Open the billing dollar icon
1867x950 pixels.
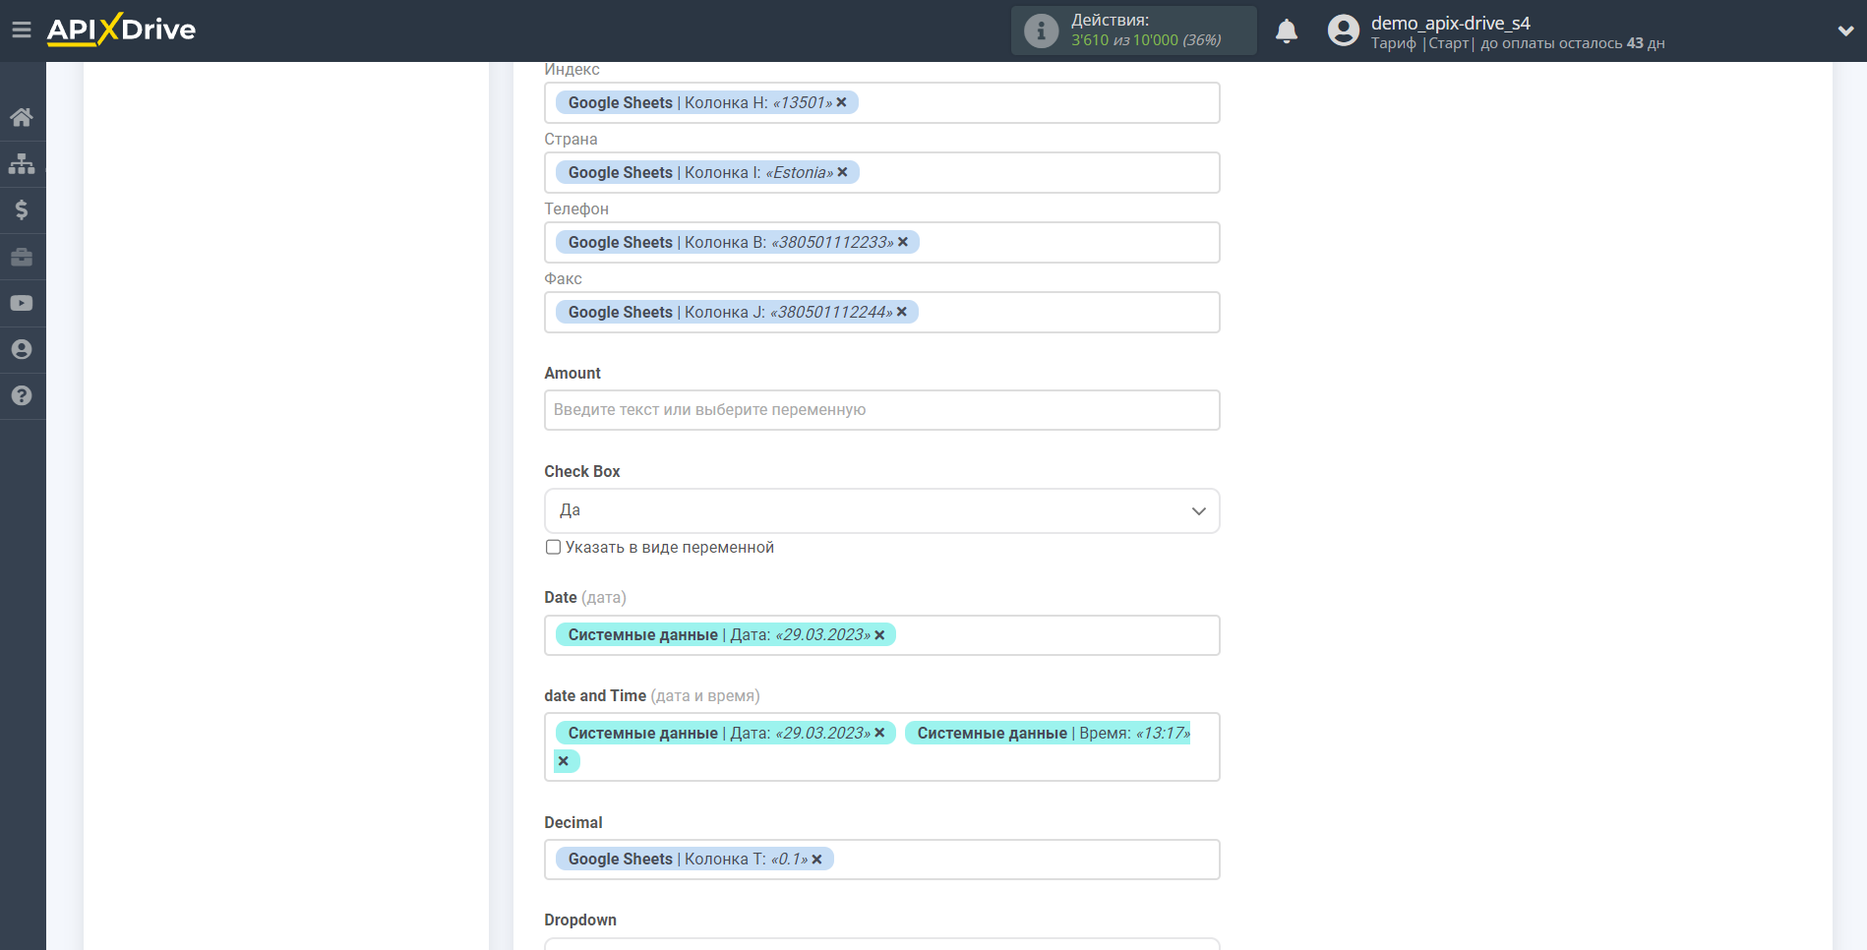point(22,209)
